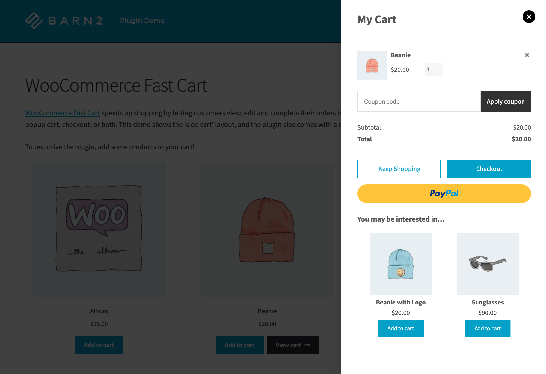The width and height of the screenshot is (546, 374).
Task: Open the Beanie product image on main page
Action: point(267,229)
